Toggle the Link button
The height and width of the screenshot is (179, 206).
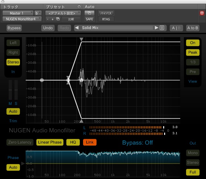click(90, 142)
